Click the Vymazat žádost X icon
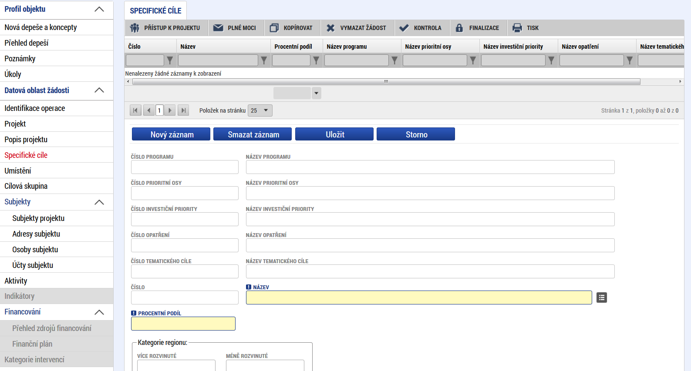Image resolution: width=691 pixels, height=371 pixels. tap(330, 28)
